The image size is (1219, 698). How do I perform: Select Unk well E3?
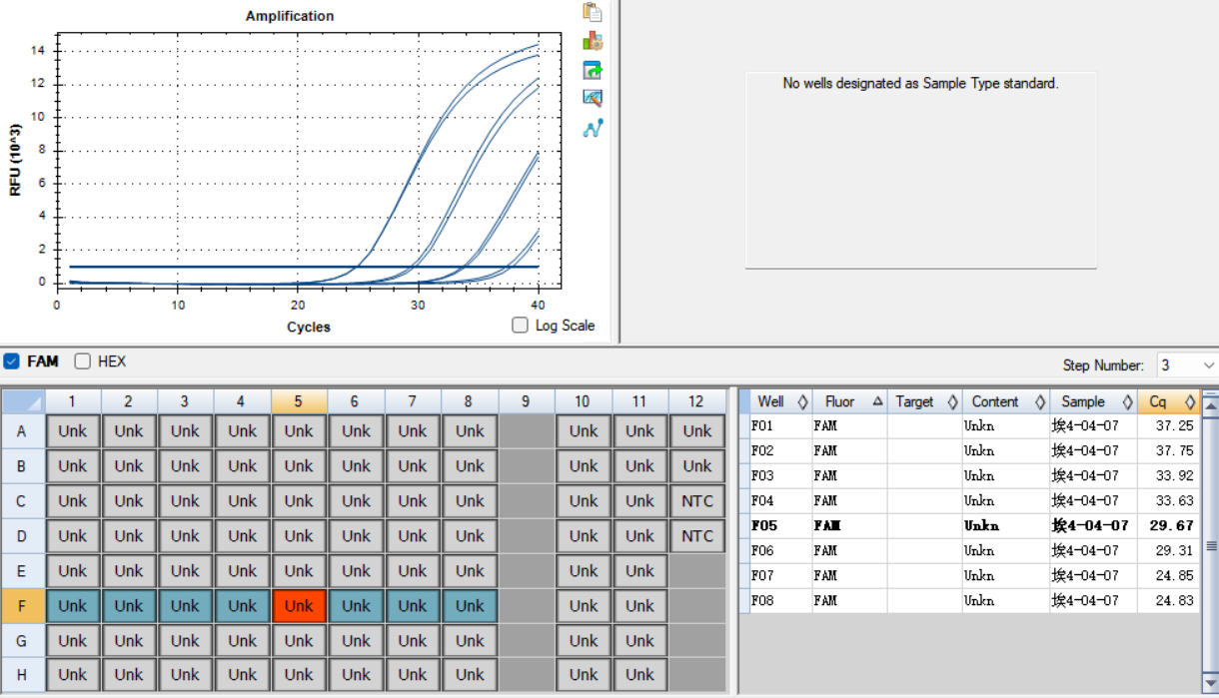(x=185, y=571)
